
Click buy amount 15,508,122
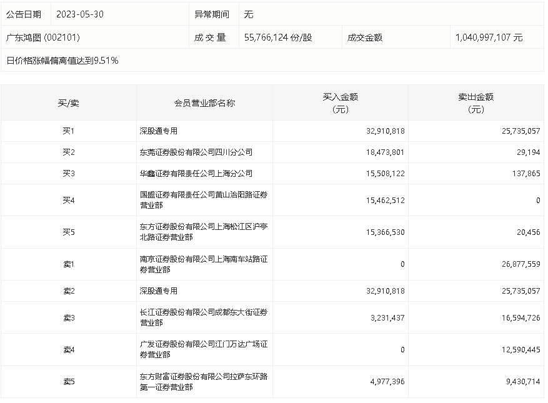[385, 174]
